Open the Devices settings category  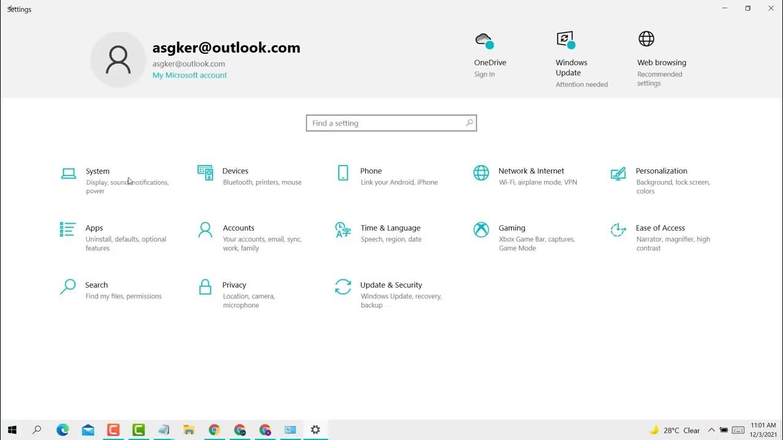pyautogui.click(x=250, y=176)
